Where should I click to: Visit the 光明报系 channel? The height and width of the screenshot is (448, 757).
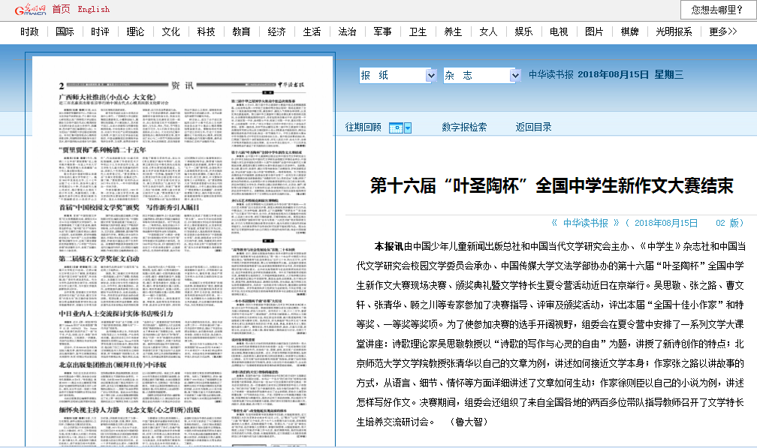pyautogui.click(x=674, y=32)
